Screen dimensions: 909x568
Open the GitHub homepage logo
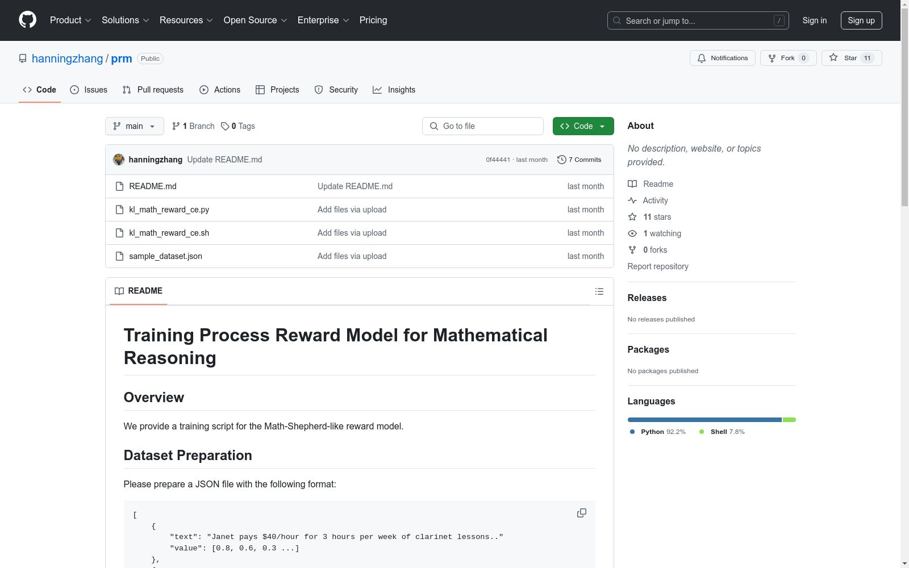[x=27, y=20]
